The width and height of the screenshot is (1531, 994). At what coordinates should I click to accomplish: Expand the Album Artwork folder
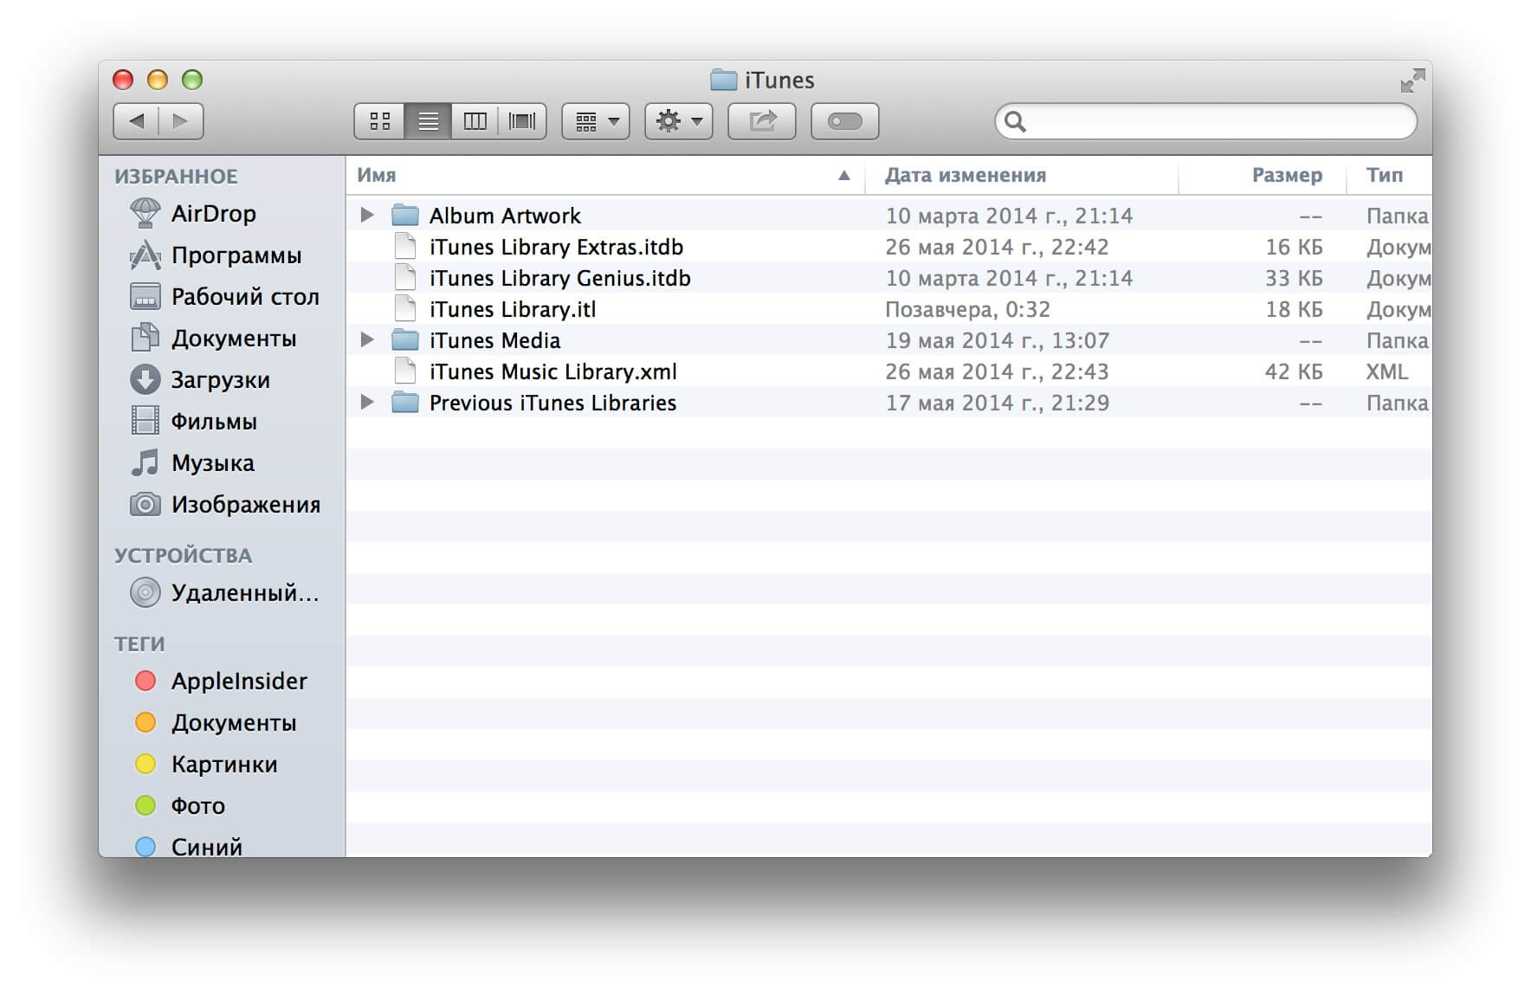[367, 215]
